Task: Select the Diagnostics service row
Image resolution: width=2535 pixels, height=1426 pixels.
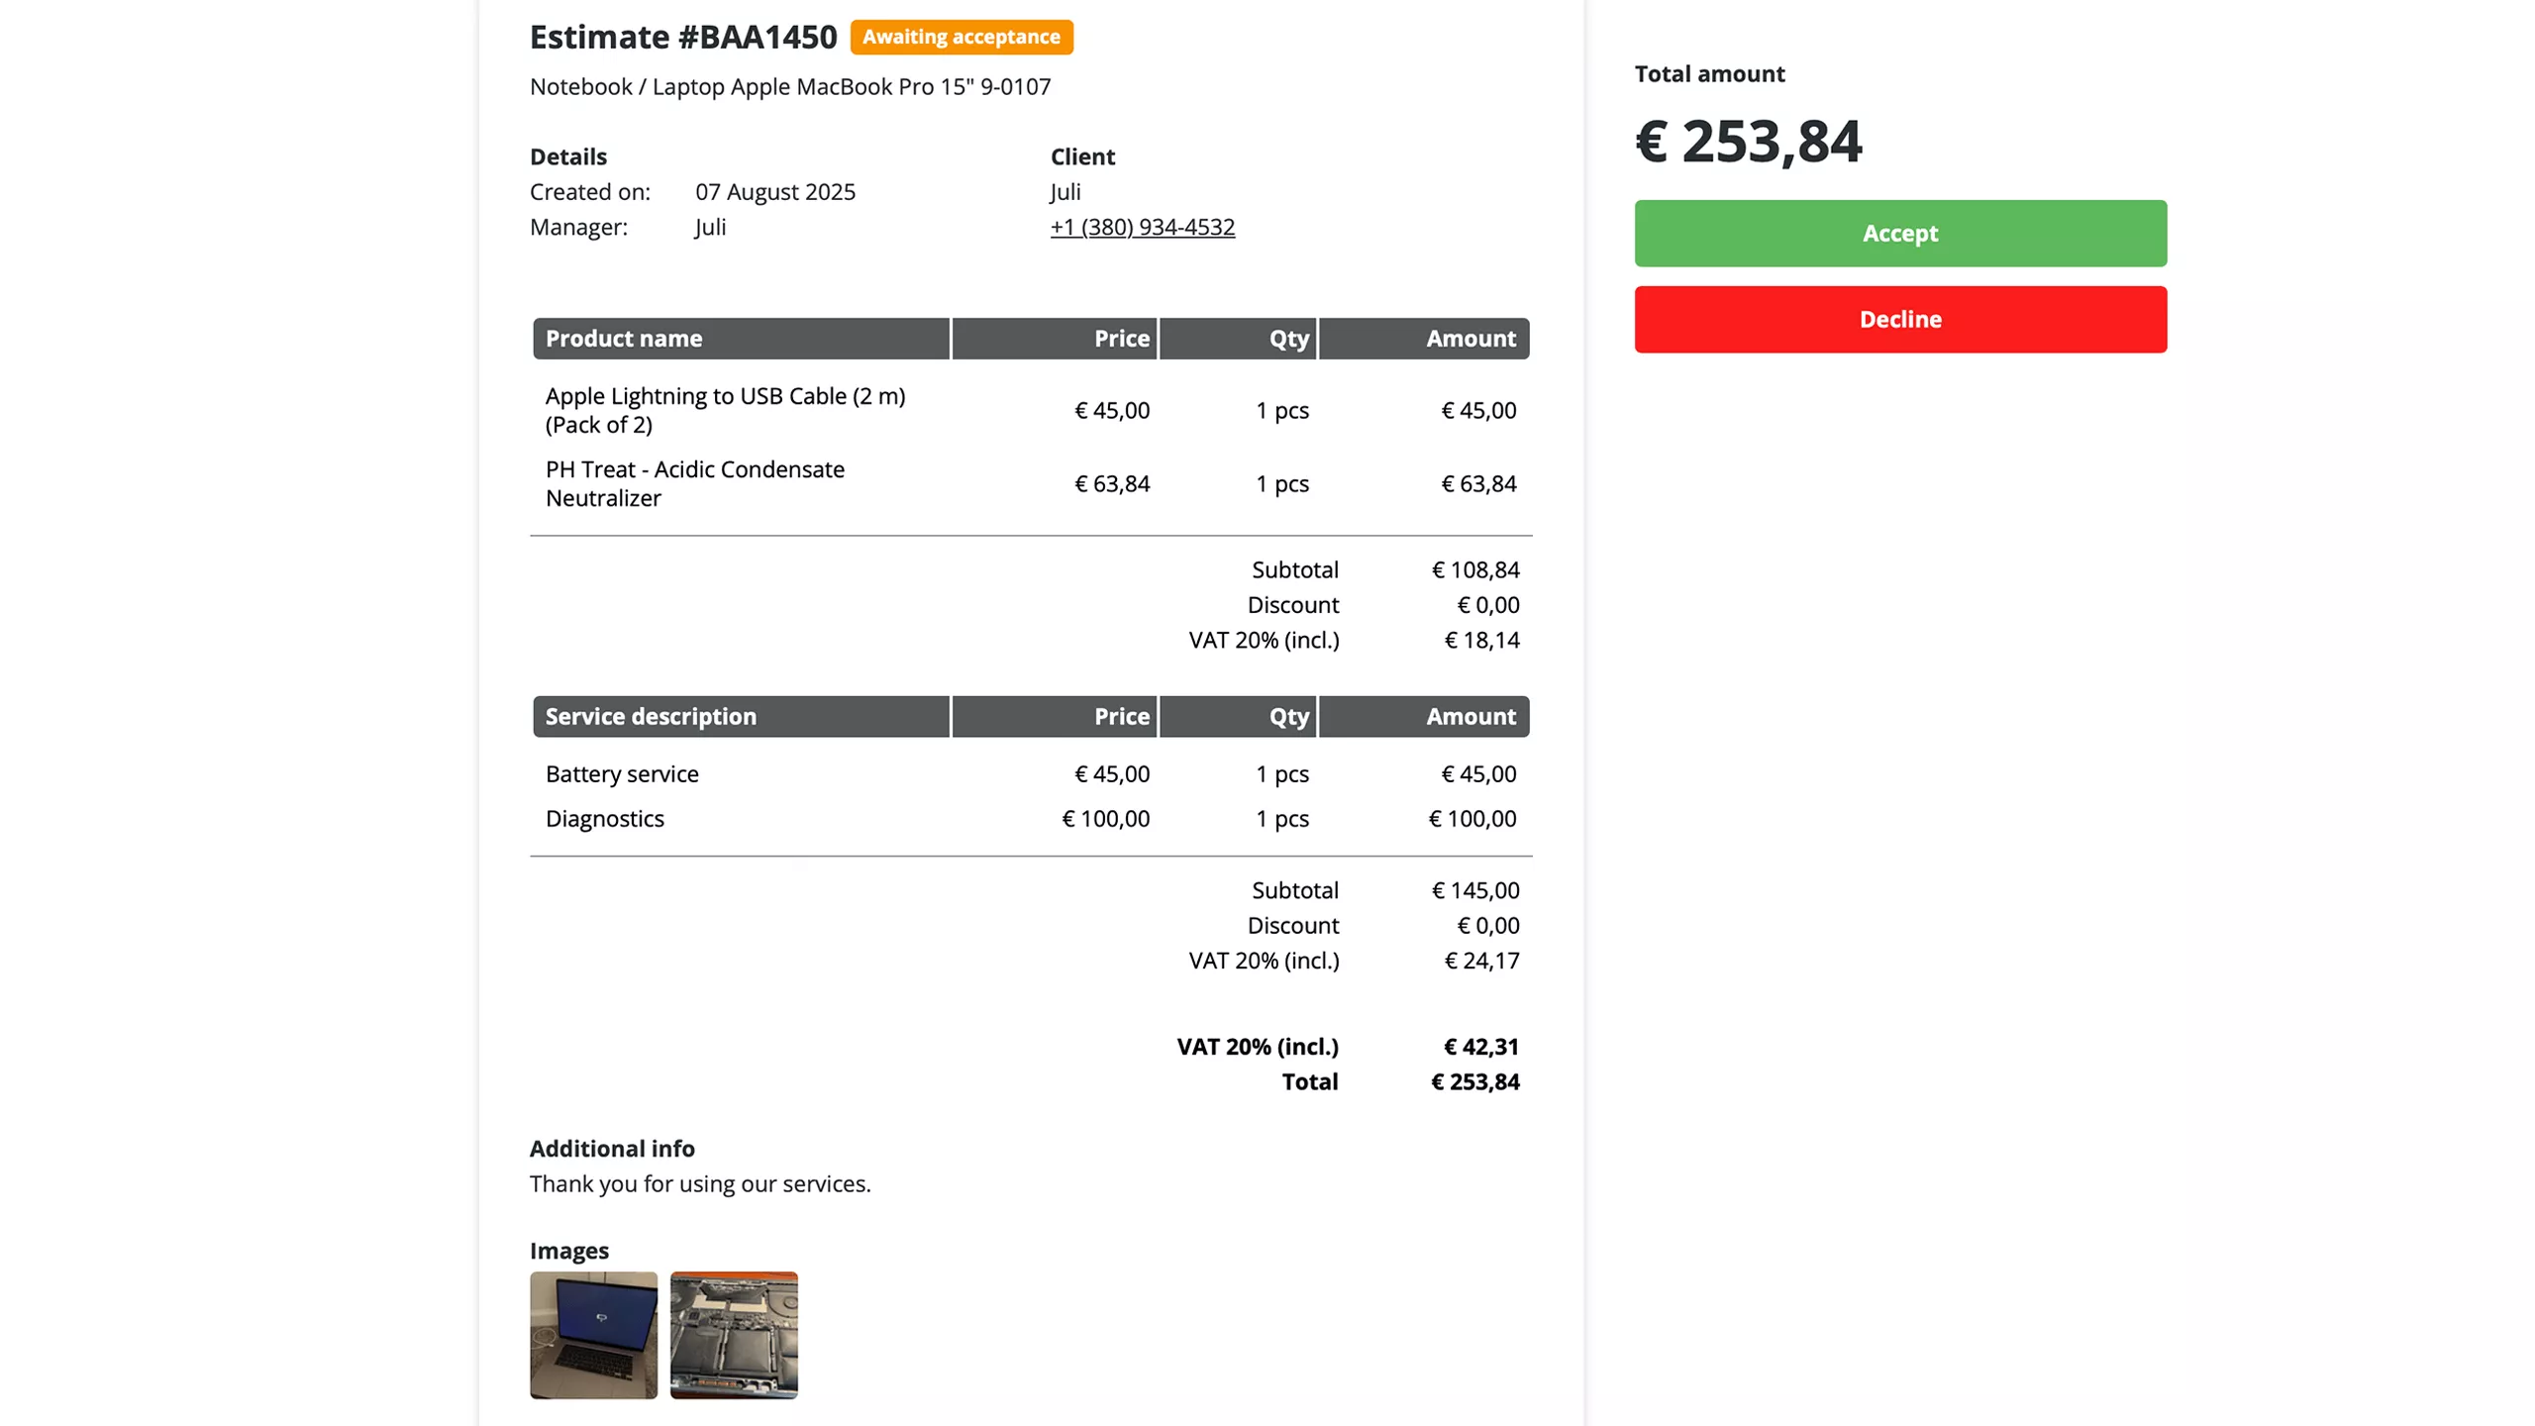Action: click(604, 818)
